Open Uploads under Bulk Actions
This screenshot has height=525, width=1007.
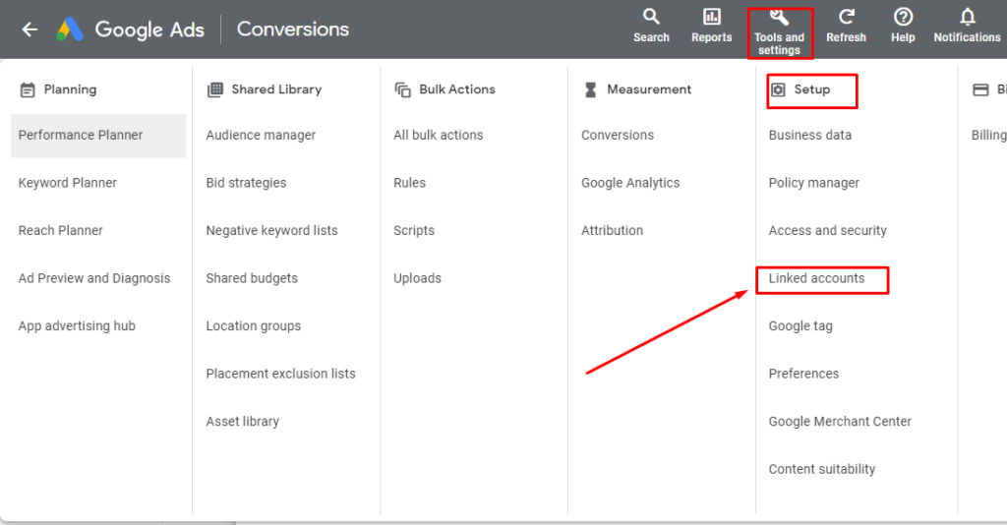tap(417, 278)
